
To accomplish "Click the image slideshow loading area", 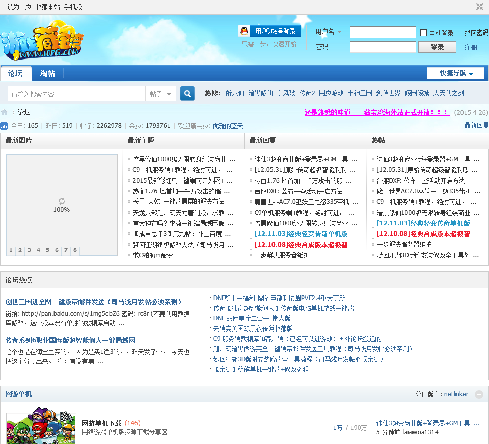I will pos(62,205).
